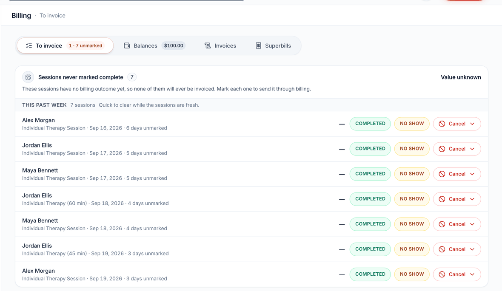Select the Jordan Ellis name in 45 min row
This screenshot has height=291, width=502.
pos(37,246)
